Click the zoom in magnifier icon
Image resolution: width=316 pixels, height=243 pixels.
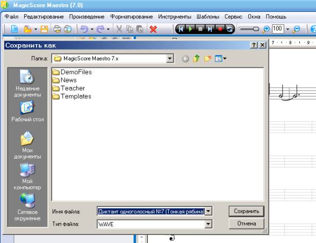(x=266, y=29)
